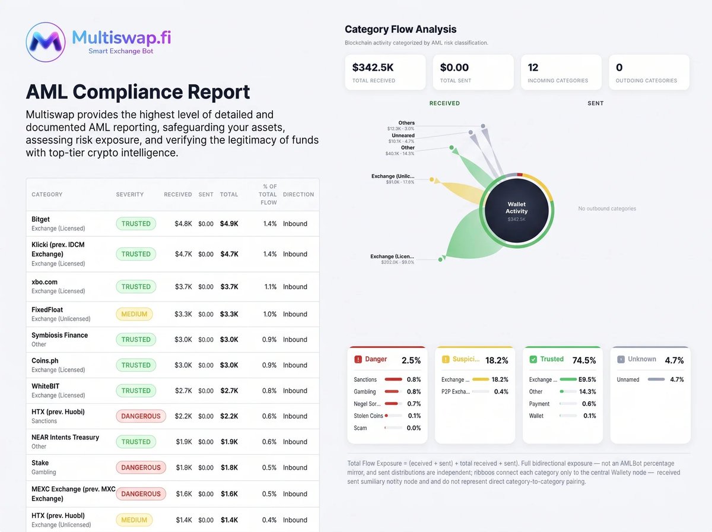The image size is (712, 532).
Task: Sort by the RECEIVED column header
Action: 178,194
